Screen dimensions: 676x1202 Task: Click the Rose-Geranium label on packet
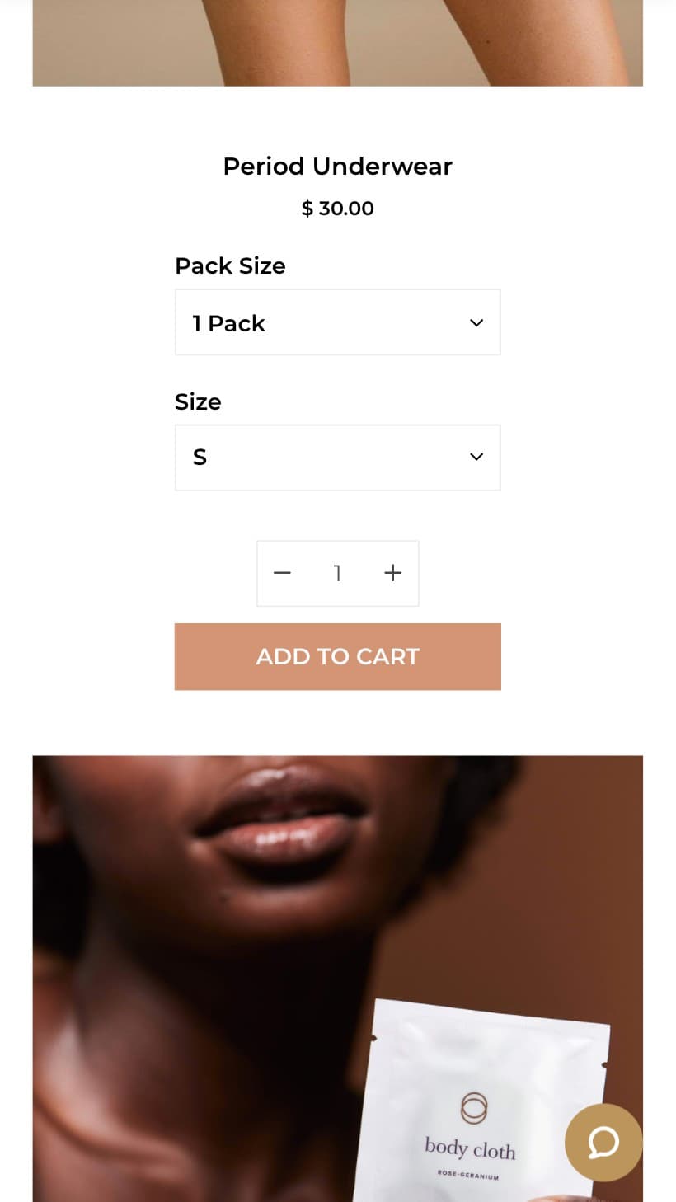pos(468,1176)
